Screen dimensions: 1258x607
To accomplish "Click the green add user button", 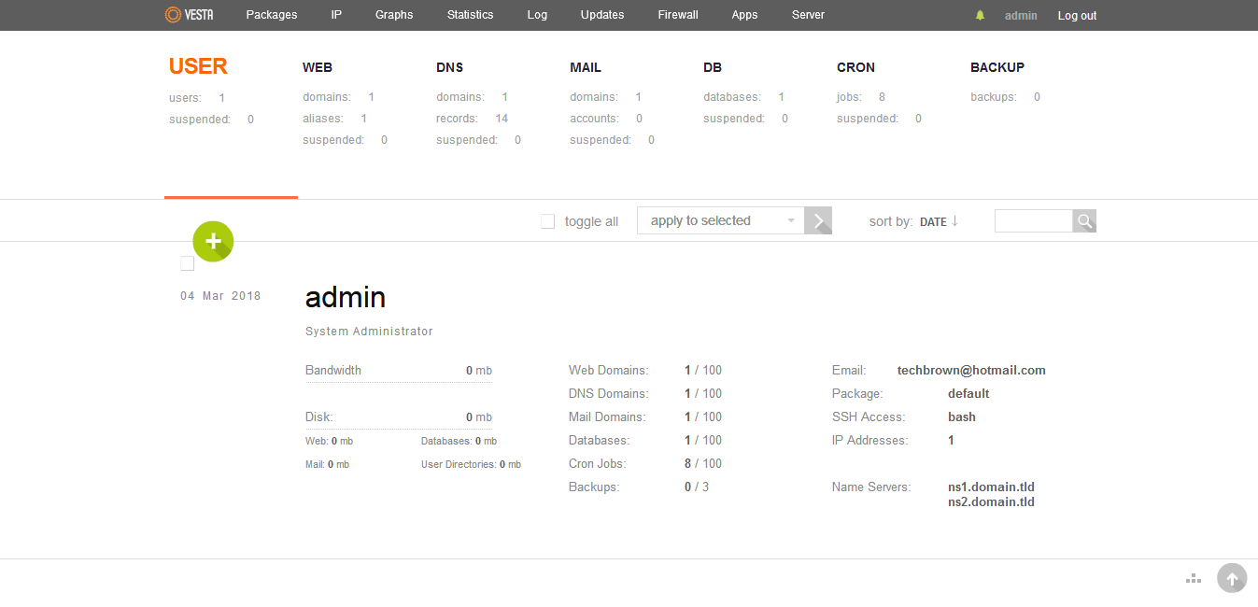I will tap(213, 242).
